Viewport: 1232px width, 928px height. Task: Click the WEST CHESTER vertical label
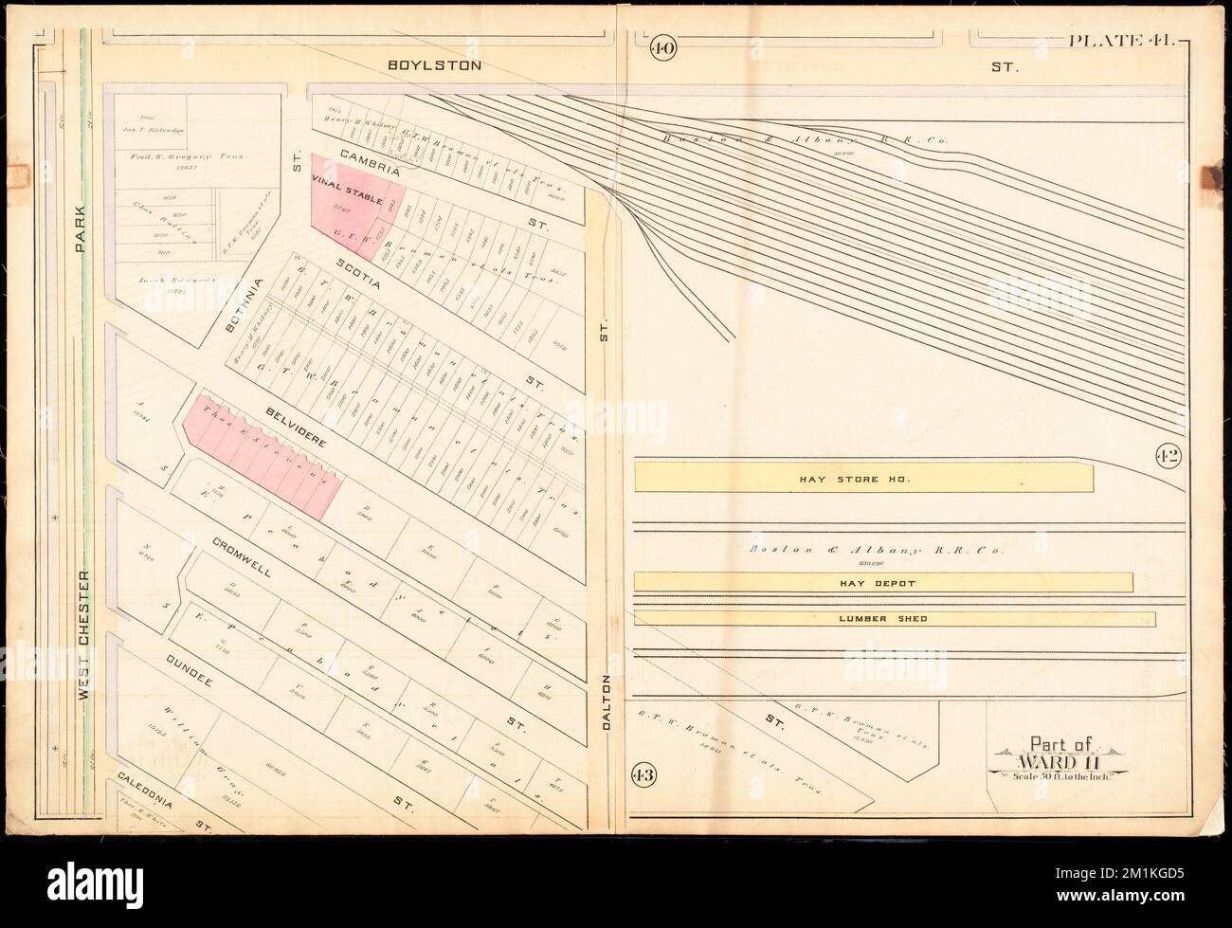[83, 635]
